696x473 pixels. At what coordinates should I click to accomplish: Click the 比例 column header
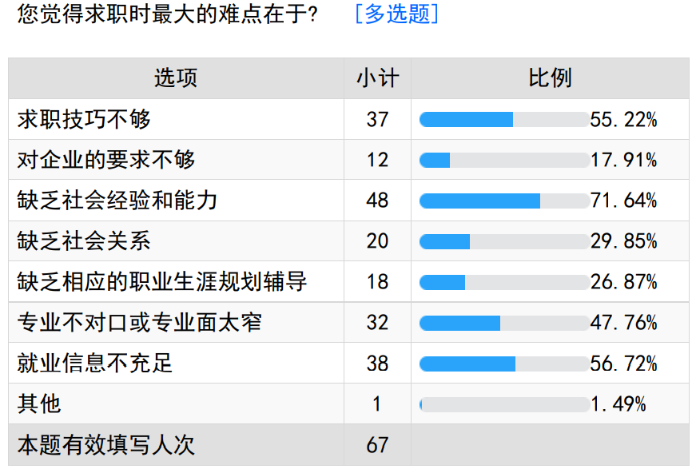click(x=550, y=78)
